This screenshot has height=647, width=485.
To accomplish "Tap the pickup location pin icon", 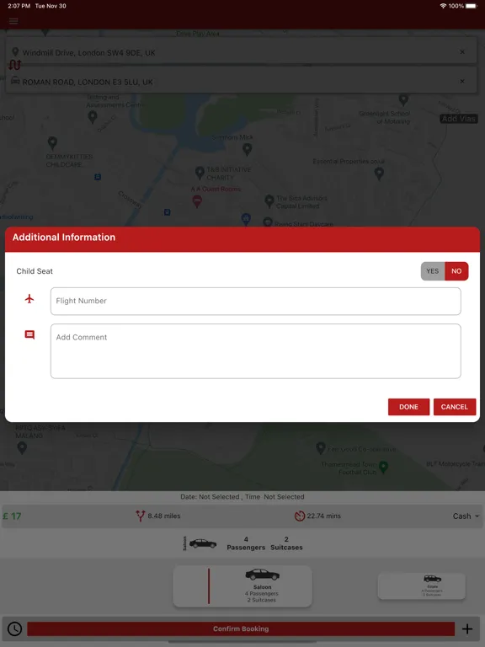I will tap(15, 52).
